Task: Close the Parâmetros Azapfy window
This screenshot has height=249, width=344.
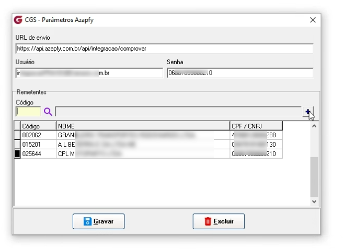Action: 313,20
